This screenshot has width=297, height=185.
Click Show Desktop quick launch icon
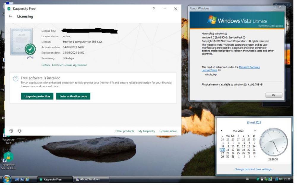(17, 179)
